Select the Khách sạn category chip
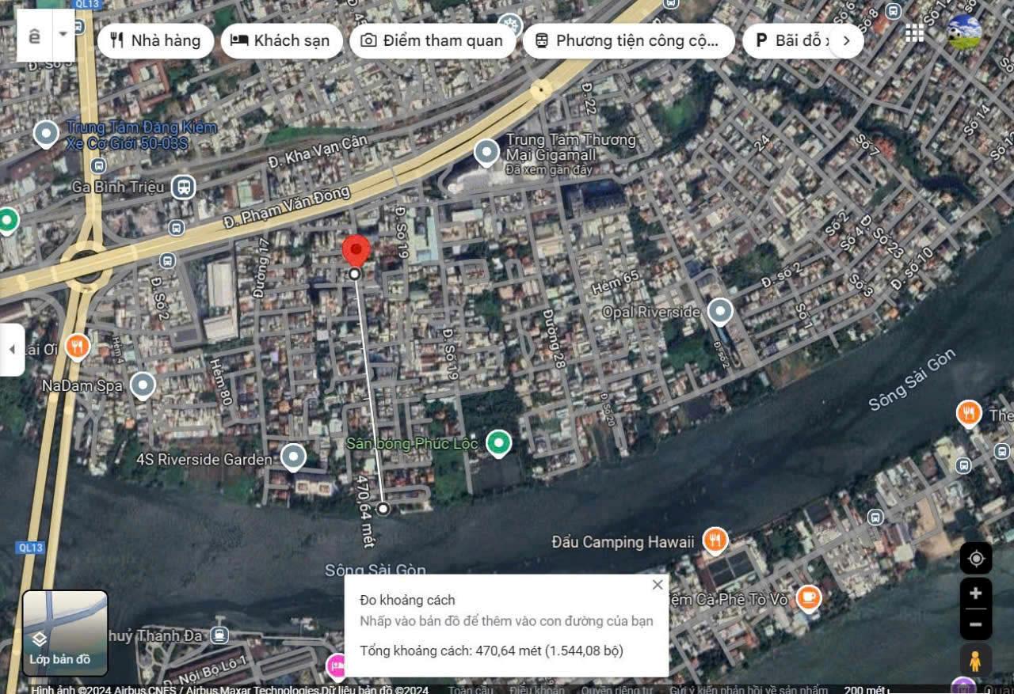The width and height of the screenshot is (1014, 694). [x=281, y=40]
